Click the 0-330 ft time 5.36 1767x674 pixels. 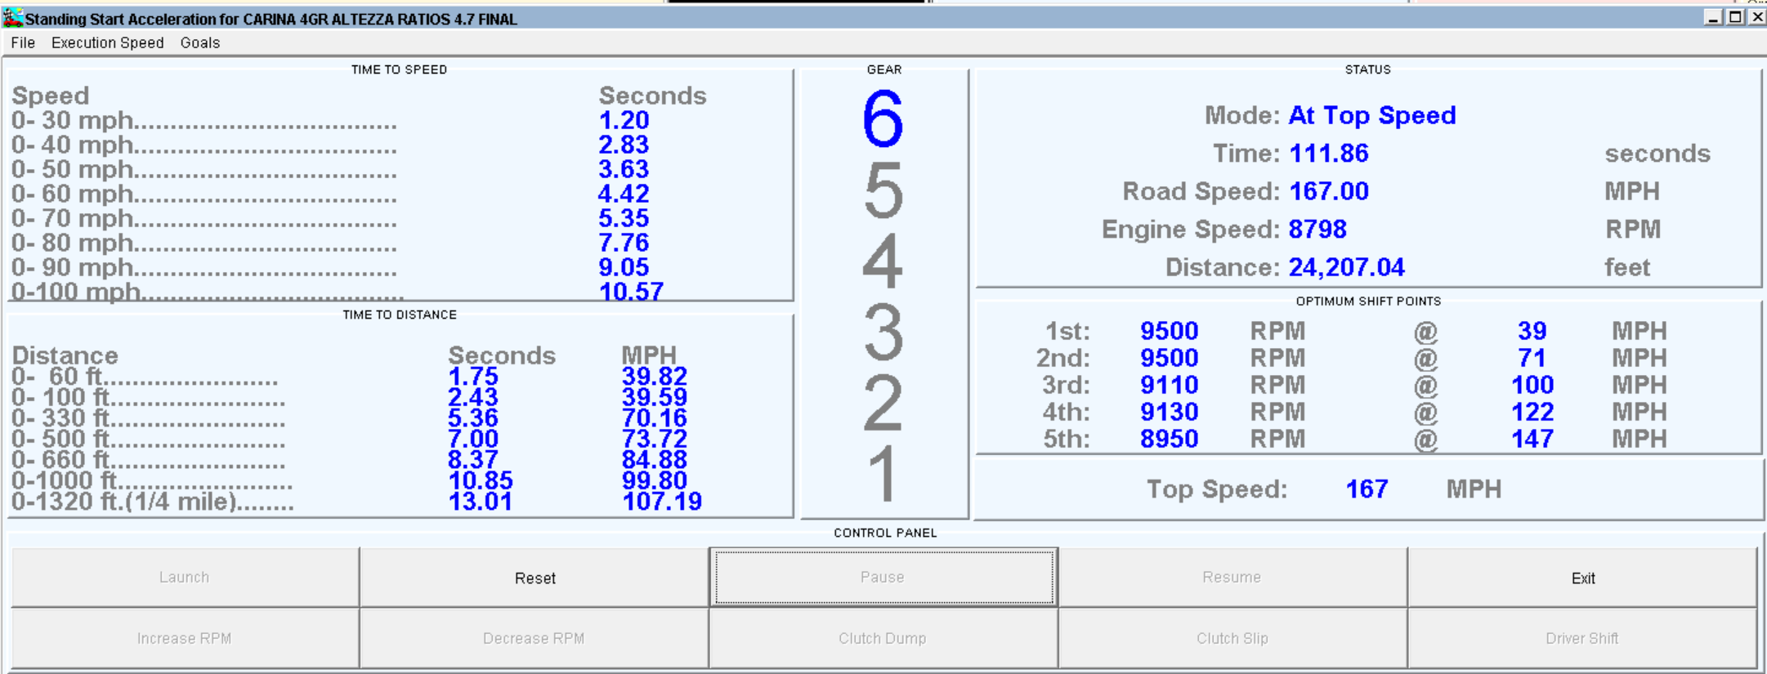[x=473, y=417]
